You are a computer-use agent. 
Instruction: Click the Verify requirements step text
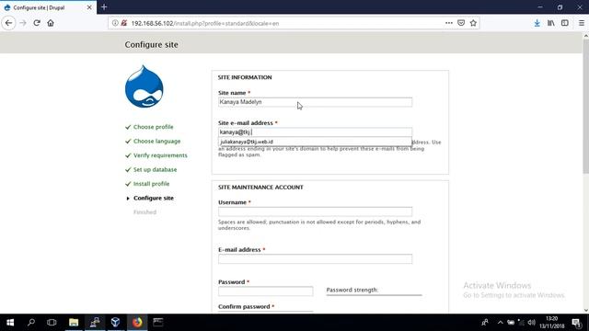pos(160,155)
